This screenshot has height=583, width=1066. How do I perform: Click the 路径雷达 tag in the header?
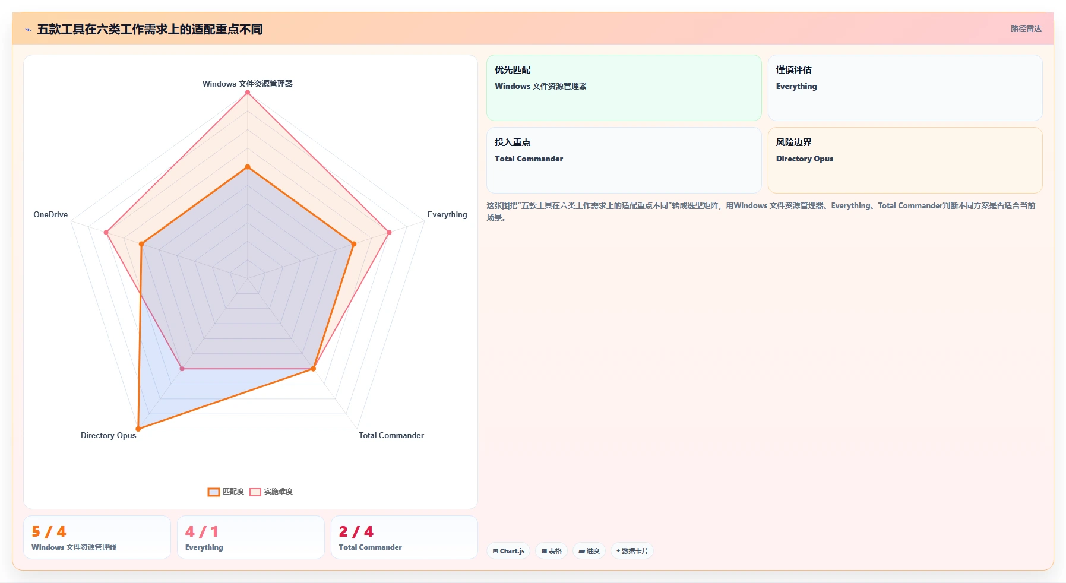coord(1026,28)
